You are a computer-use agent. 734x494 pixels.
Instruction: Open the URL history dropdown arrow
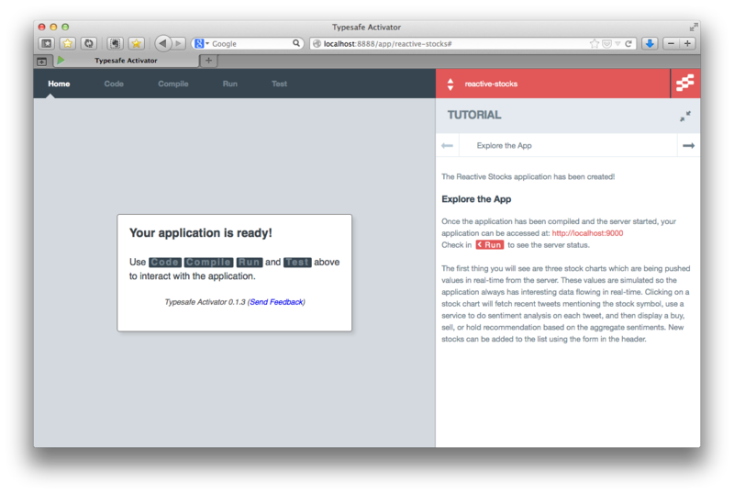tap(617, 43)
